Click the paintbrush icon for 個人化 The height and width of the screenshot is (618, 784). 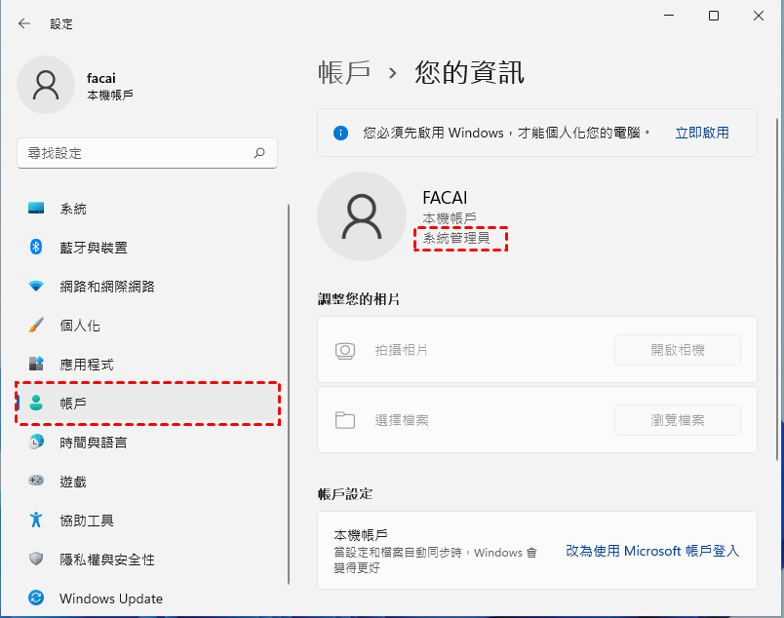pyautogui.click(x=36, y=325)
